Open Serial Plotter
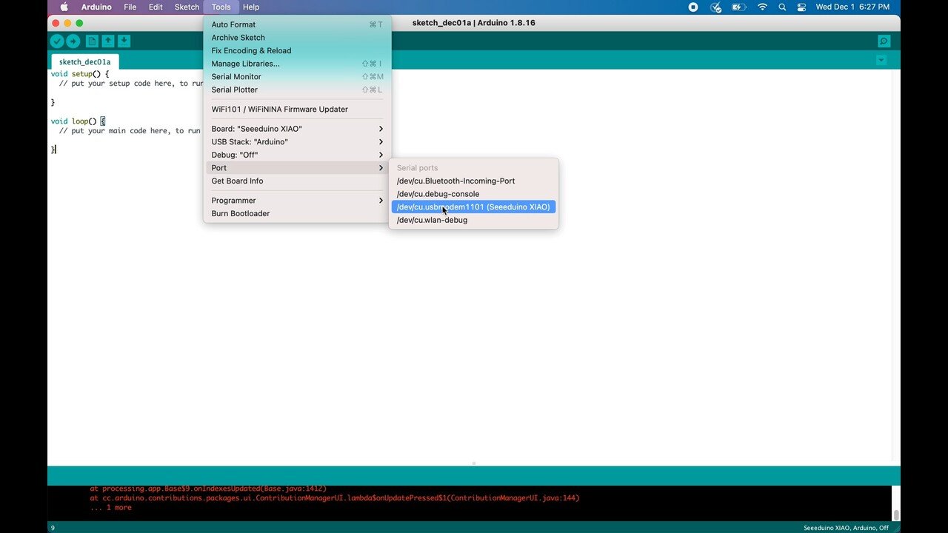The width and height of the screenshot is (948, 533). pos(297,90)
